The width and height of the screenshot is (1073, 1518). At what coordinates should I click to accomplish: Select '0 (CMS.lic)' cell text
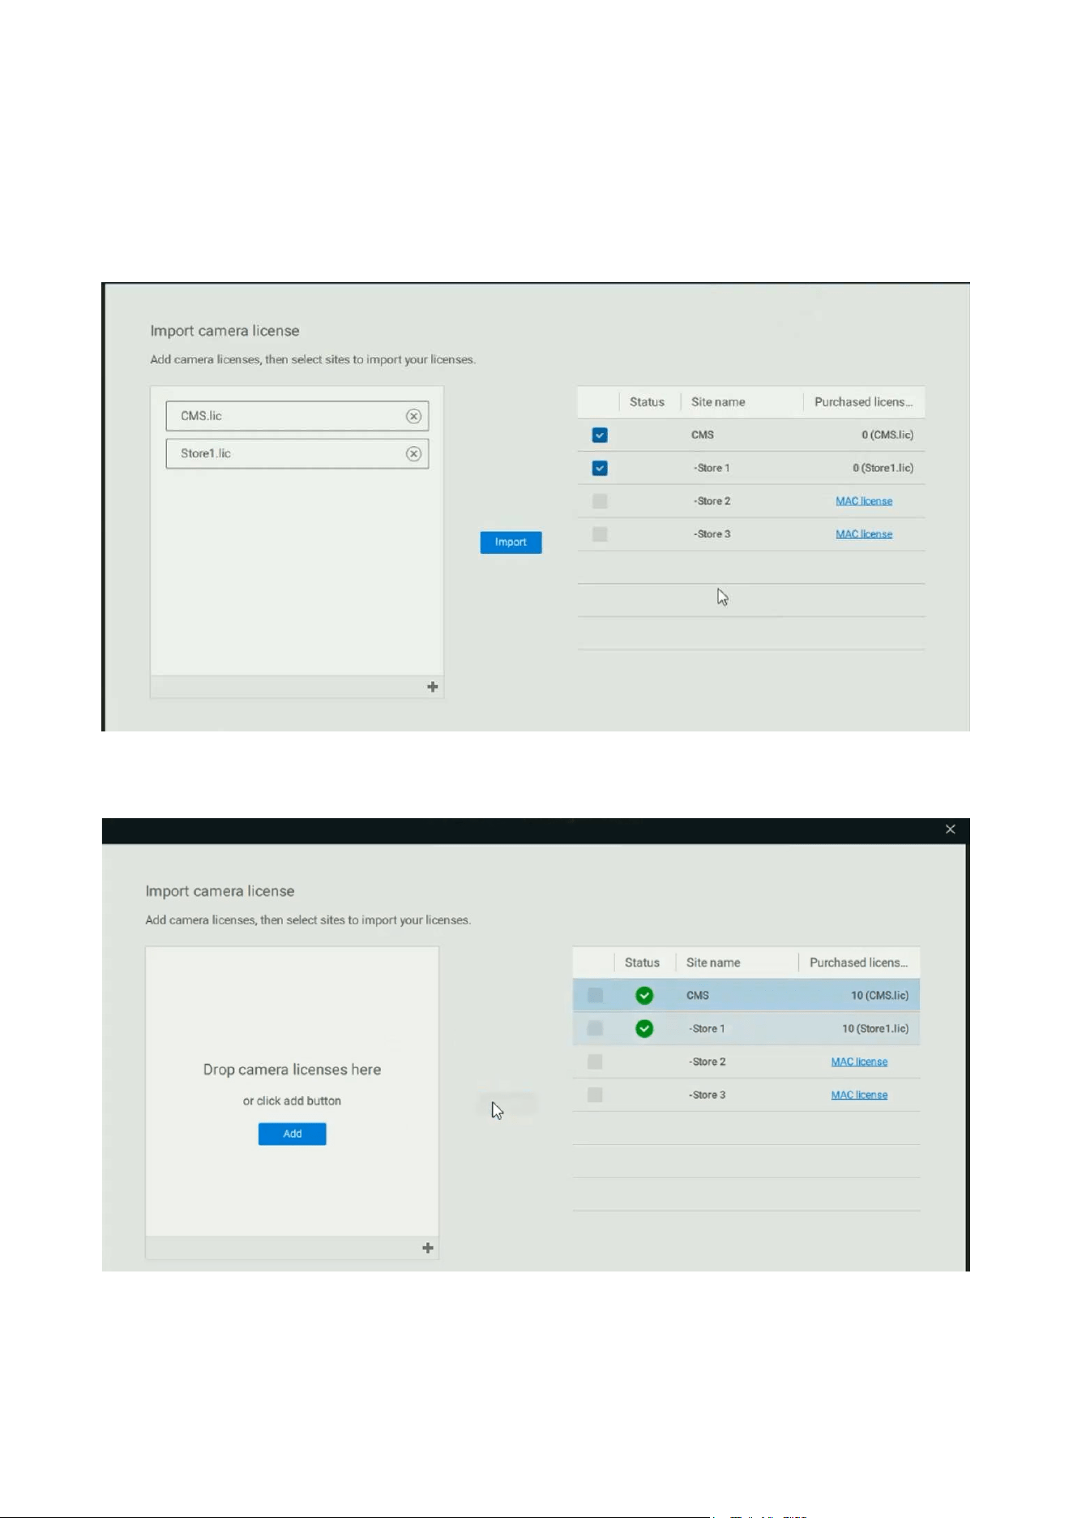[x=887, y=435]
